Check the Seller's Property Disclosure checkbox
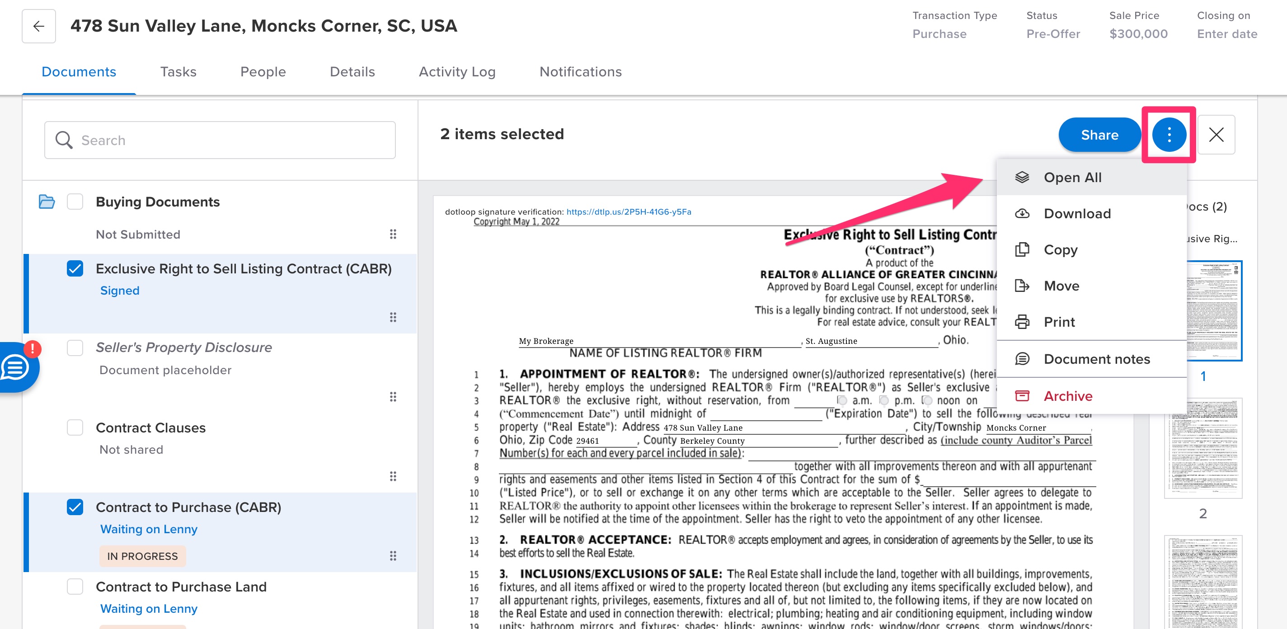The image size is (1287, 629). [75, 348]
